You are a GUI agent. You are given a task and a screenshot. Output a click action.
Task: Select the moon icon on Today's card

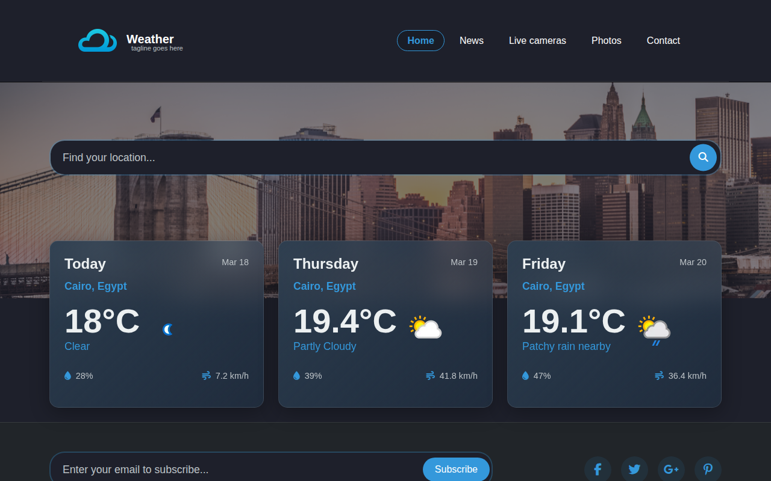[167, 329]
